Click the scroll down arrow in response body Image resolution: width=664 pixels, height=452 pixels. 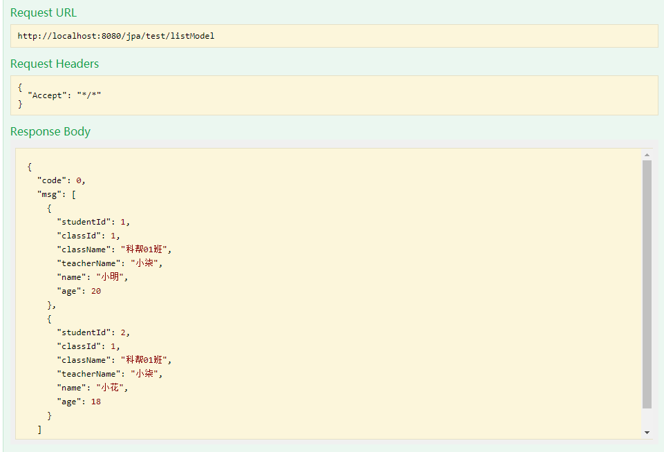(647, 432)
